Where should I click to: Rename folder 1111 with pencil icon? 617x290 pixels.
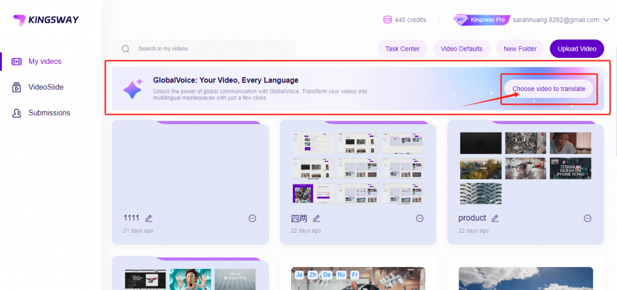[149, 218]
